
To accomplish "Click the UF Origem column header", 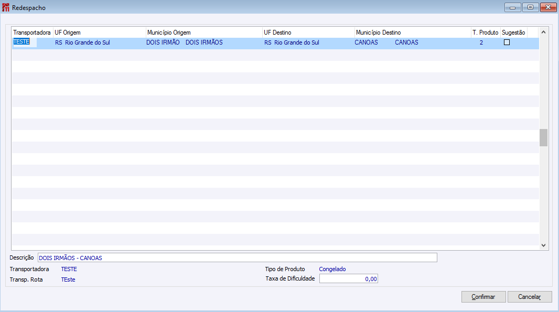I will [x=100, y=33].
